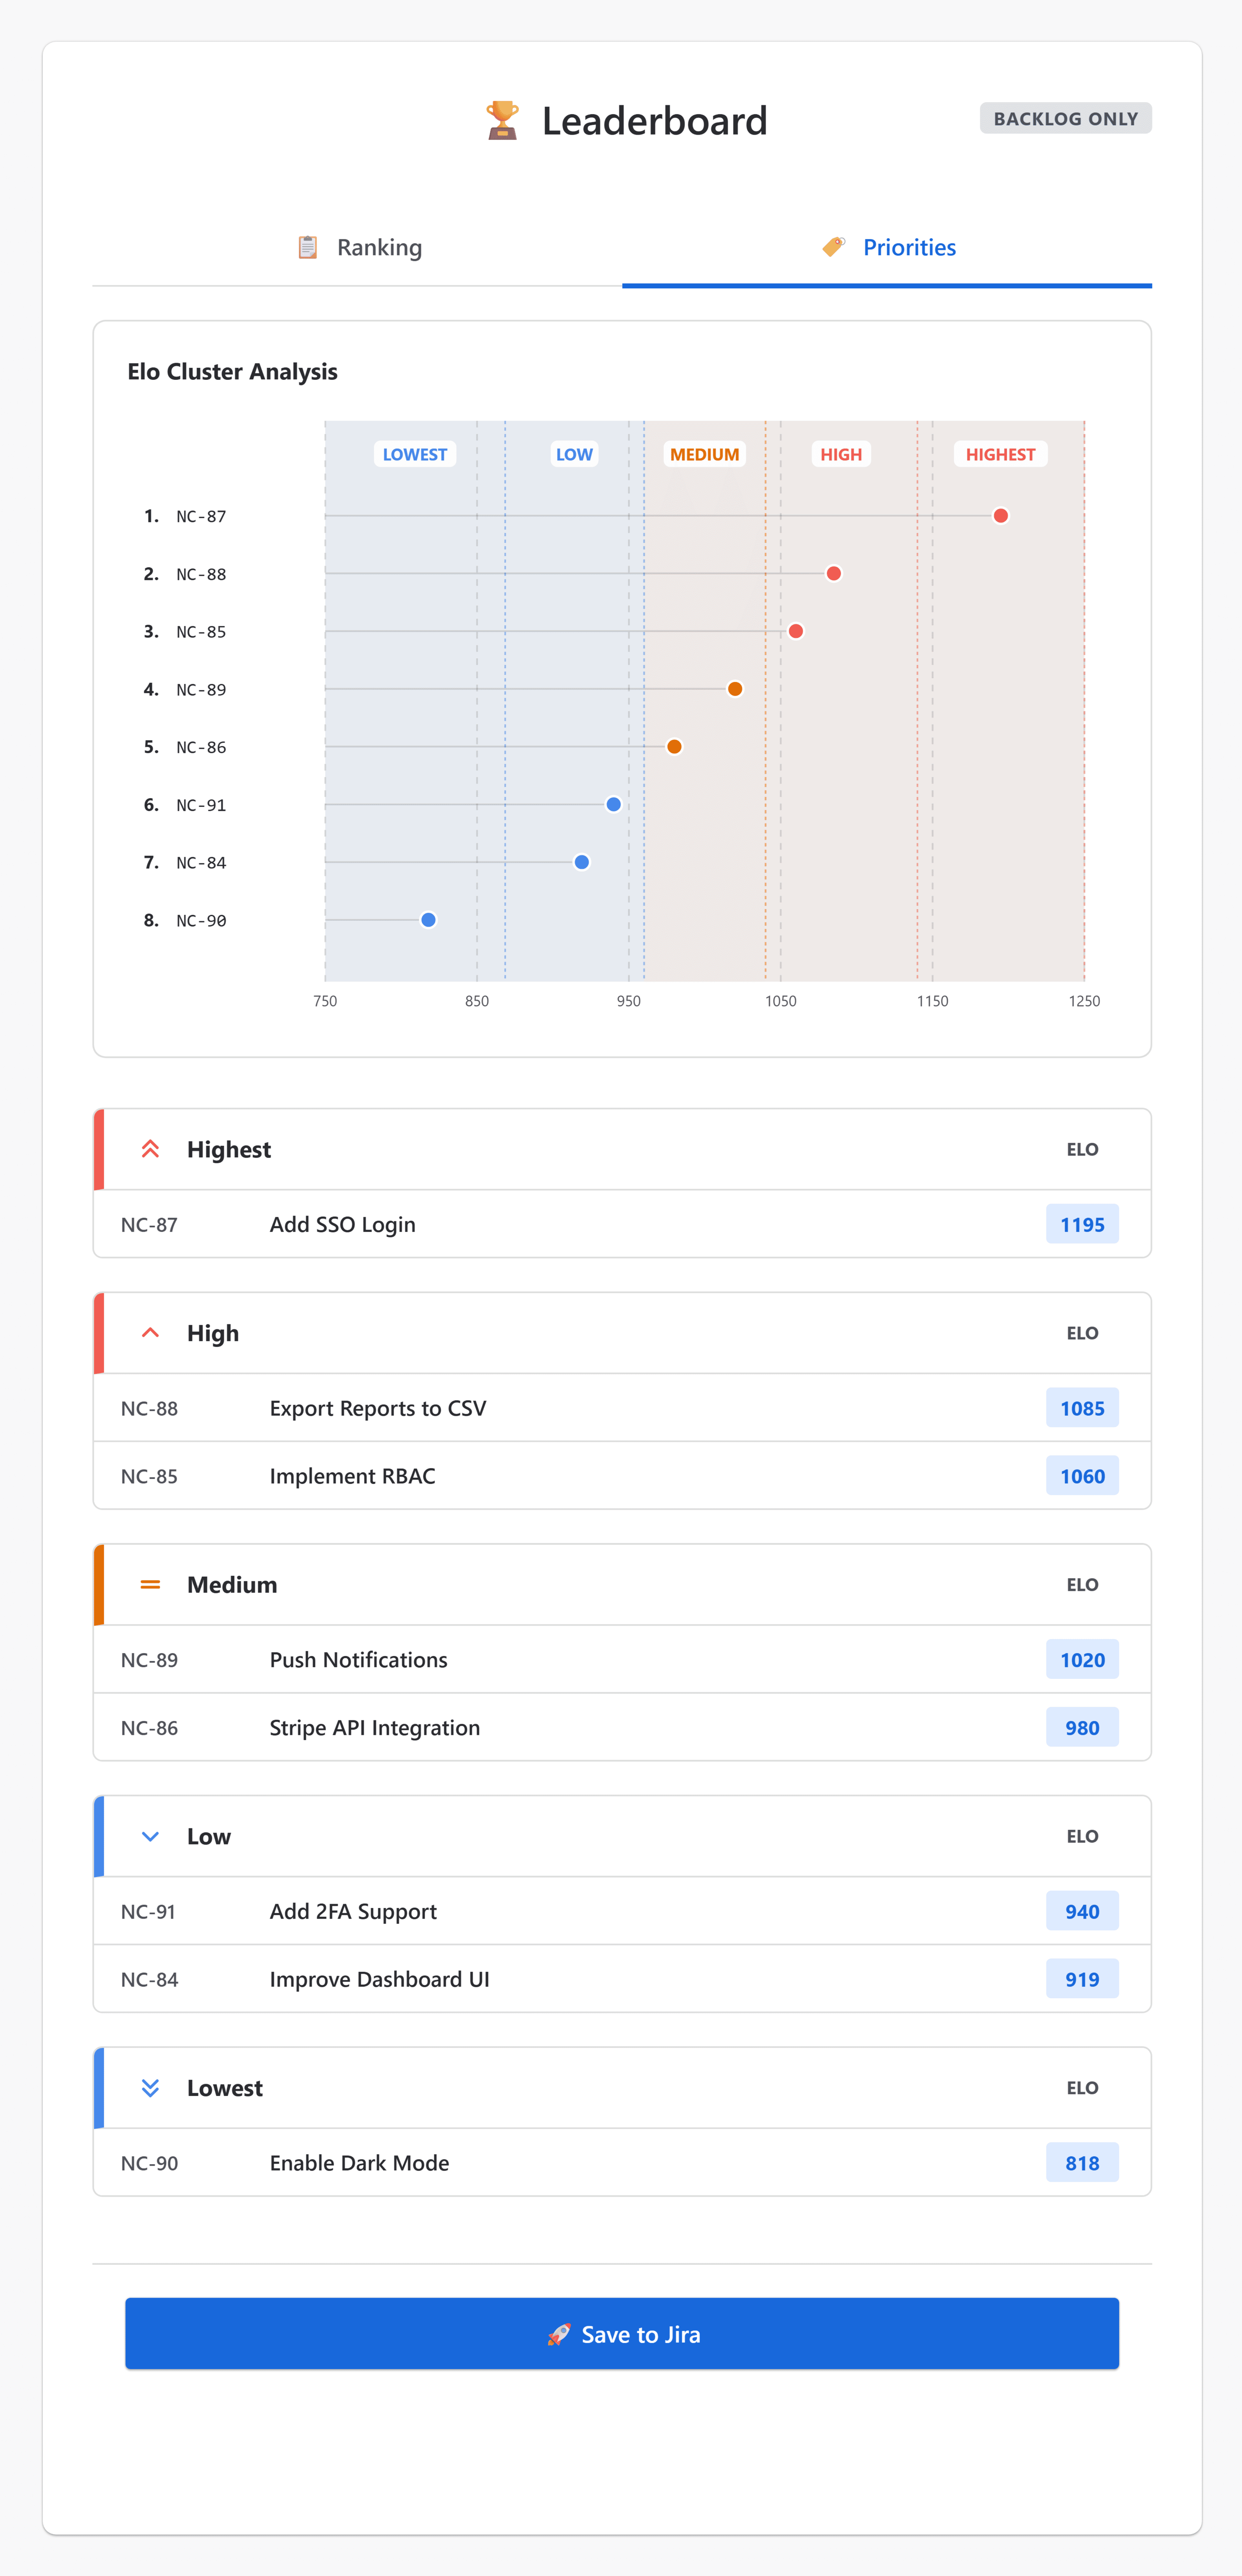Screen dimensions: 1242x2576
Task: Click issue key NC-84 in Low table
Action: 149,1980
